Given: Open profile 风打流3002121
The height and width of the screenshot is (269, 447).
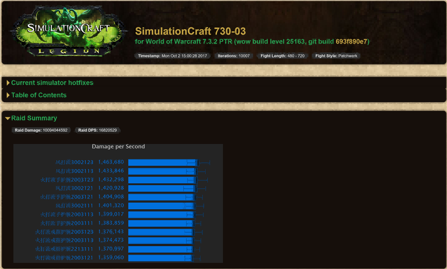Looking at the screenshot, I should coord(74,189).
